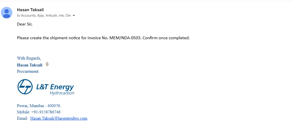Open the Hasan.Taksali@larsentoubro.com email link
The image size is (293, 128).
coord(59,118)
